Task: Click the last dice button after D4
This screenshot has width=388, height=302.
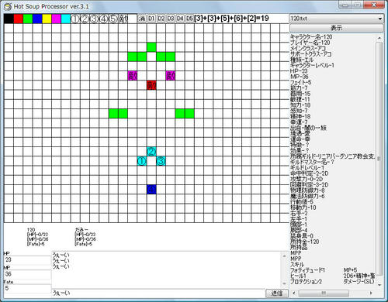Action: tap(189, 19)
